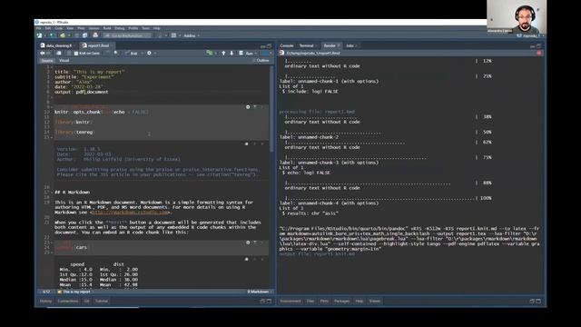The height and width of the screenshot is (327, 581).
Task: Go back to previous source location
Action: (43, 54)
